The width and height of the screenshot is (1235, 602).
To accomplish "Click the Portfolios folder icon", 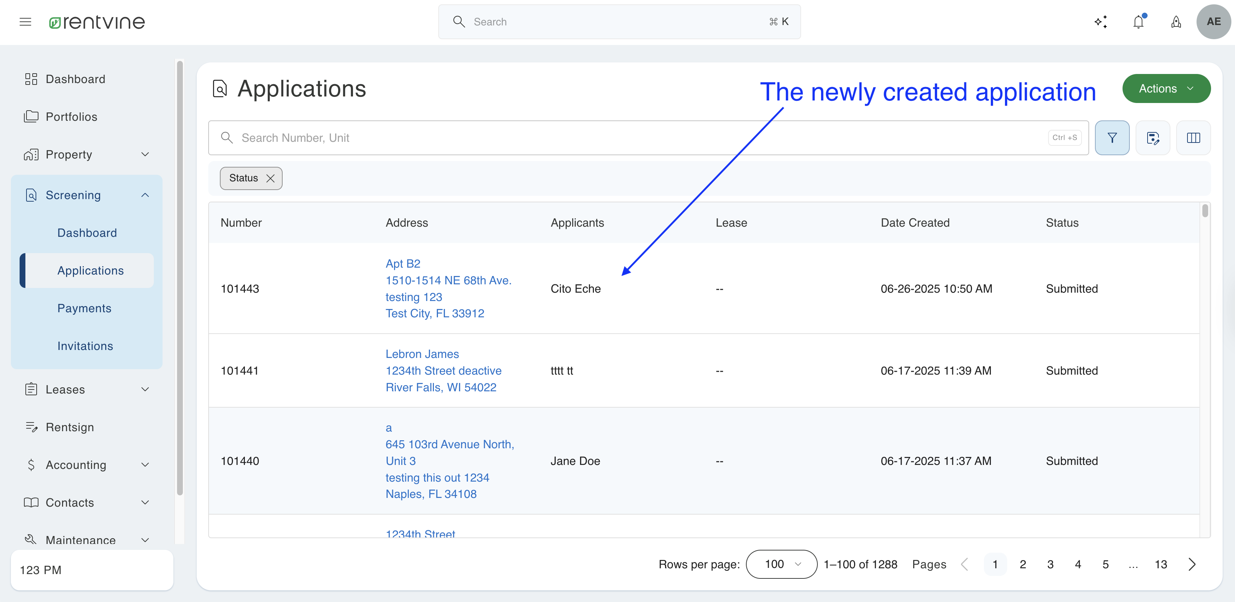I will point(31,116).
